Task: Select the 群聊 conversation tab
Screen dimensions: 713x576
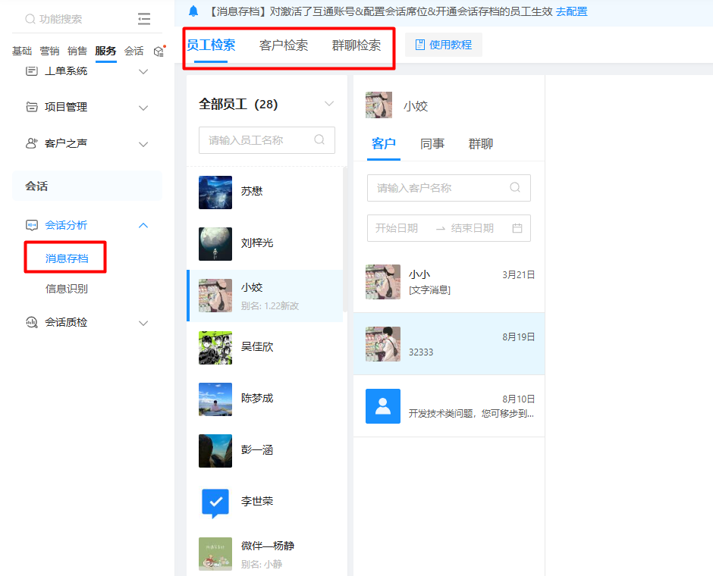Action: tap(481, 144)
